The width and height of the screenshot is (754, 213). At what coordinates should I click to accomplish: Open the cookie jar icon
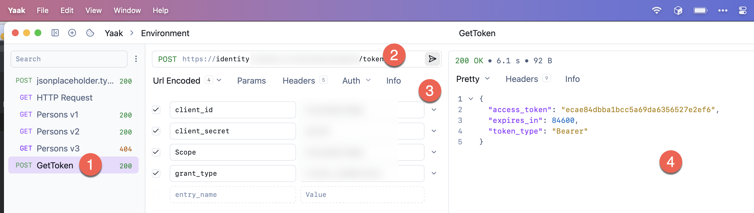(x=90, y=33)
